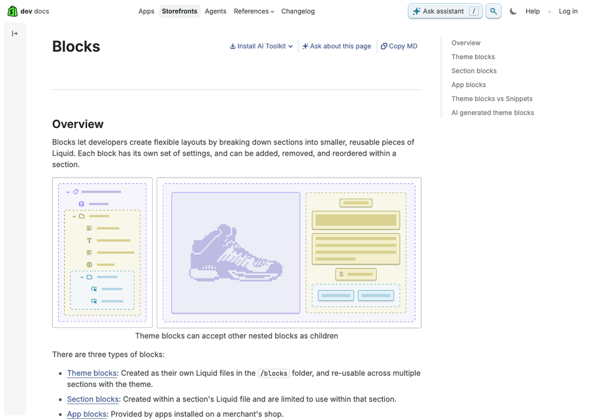
Task: Click Ask about this page
Action: [336, 46]
